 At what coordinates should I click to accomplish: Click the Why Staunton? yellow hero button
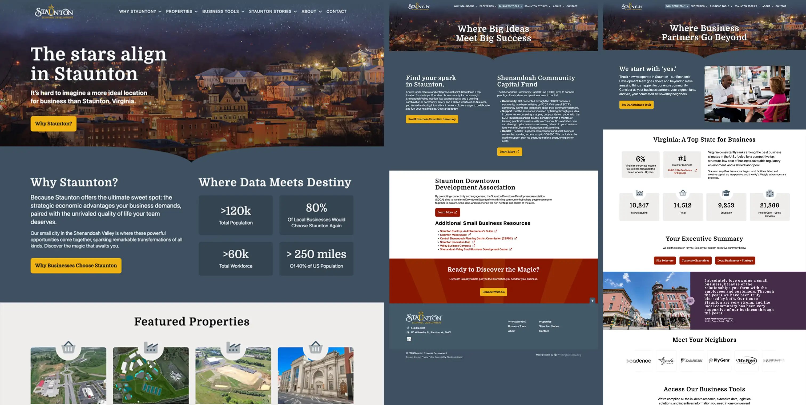[x=54, y=124]
